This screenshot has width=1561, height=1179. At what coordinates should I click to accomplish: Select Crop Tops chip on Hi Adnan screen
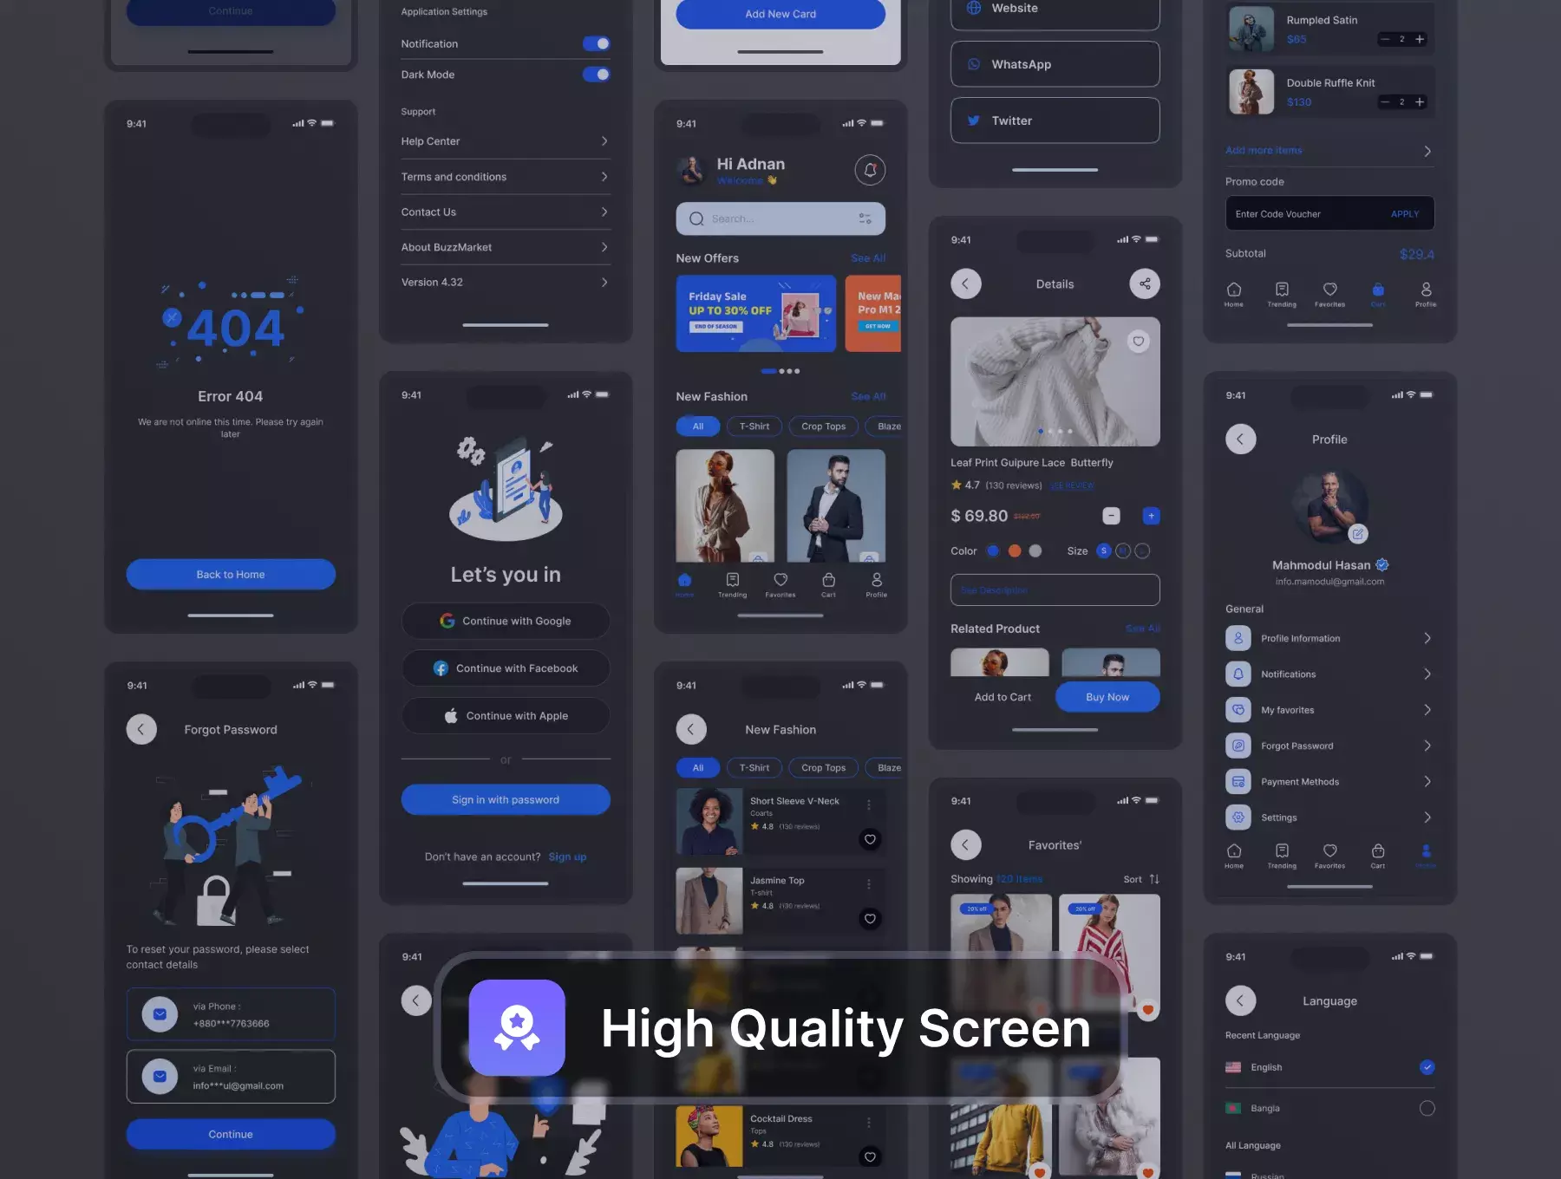tap(824, 427)
